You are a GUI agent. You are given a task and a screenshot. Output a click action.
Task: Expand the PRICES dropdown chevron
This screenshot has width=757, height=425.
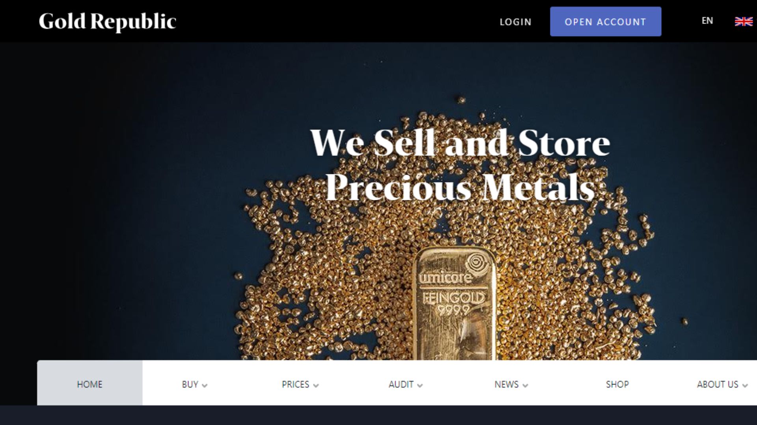(316, 386)
